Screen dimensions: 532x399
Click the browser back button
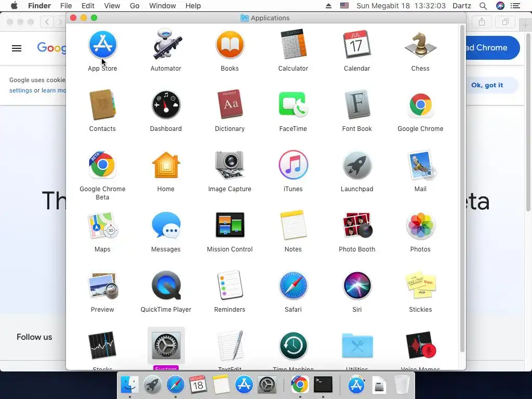[47, 22]
